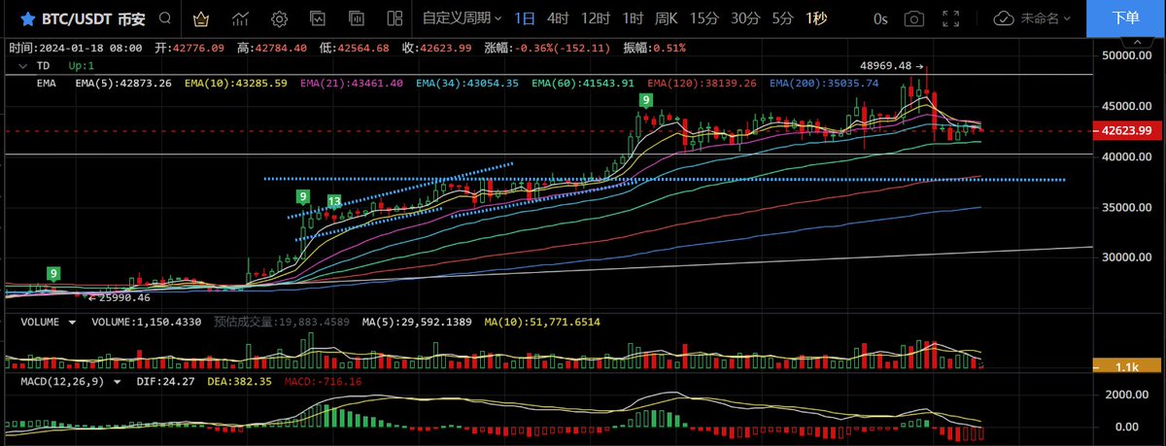
Task: Click the BTC/USDT 币安 symbol name
Action: tap(93, 18)
